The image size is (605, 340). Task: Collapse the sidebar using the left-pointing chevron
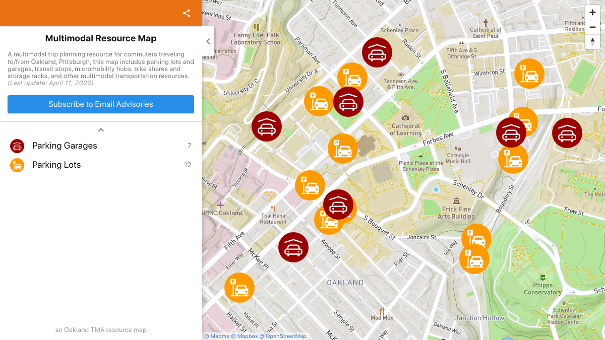[208, 41]
